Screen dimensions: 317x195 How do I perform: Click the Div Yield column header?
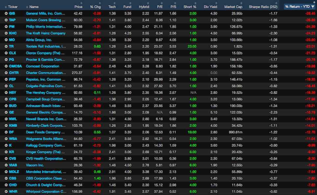[x=210, y=7]
